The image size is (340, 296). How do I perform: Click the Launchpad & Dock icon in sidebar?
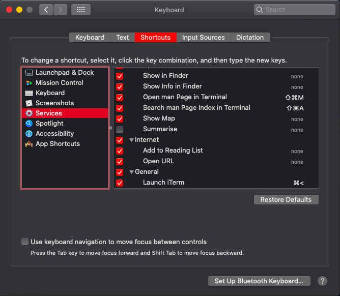coord(29,73)
